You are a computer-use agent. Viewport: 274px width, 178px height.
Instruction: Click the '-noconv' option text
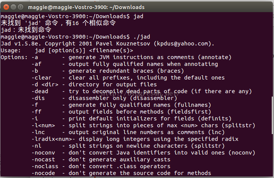point(43,153)
